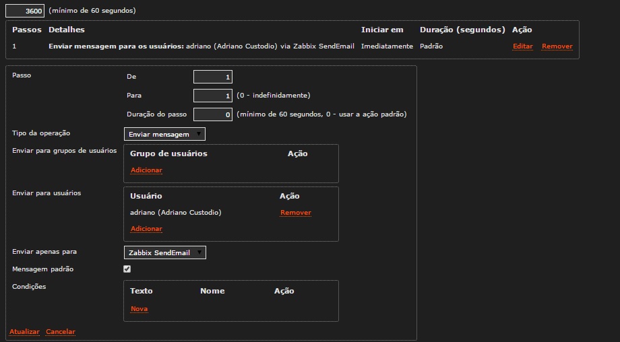
Task: Add new condition via Nova link
Action: pos(139,309)
